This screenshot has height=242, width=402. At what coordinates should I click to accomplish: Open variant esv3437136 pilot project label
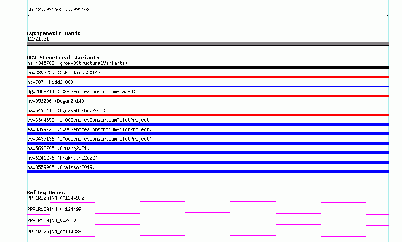coord(89,139)
